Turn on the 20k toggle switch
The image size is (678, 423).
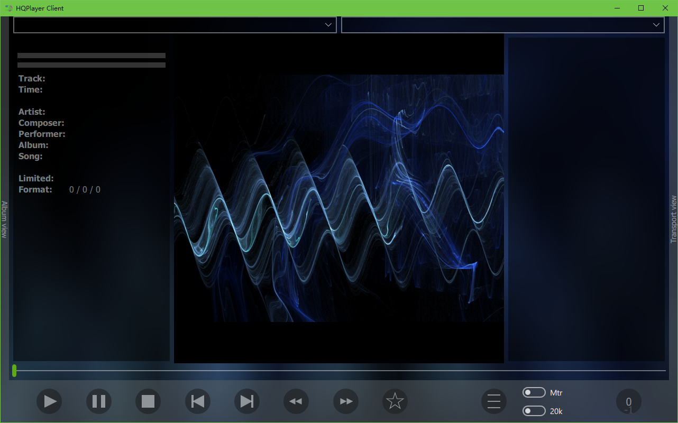coord(534,411)
